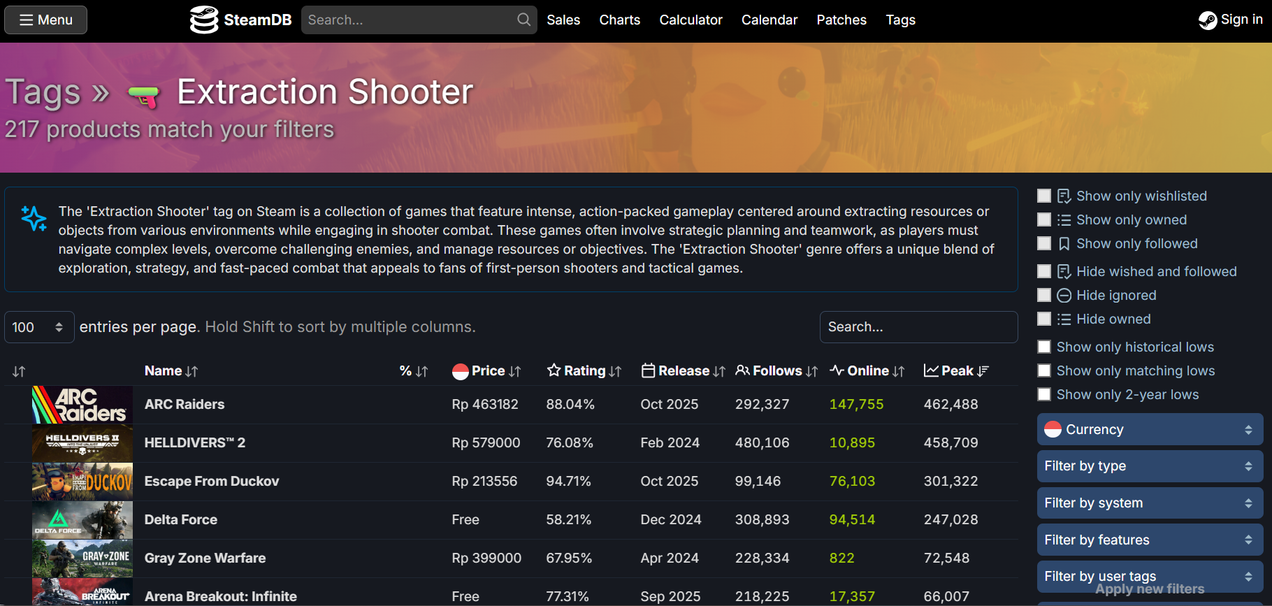Viewport: 1272px width, 606px height.
Task: Open Escape From Duckov thumbnail
Action: point(82,482)
